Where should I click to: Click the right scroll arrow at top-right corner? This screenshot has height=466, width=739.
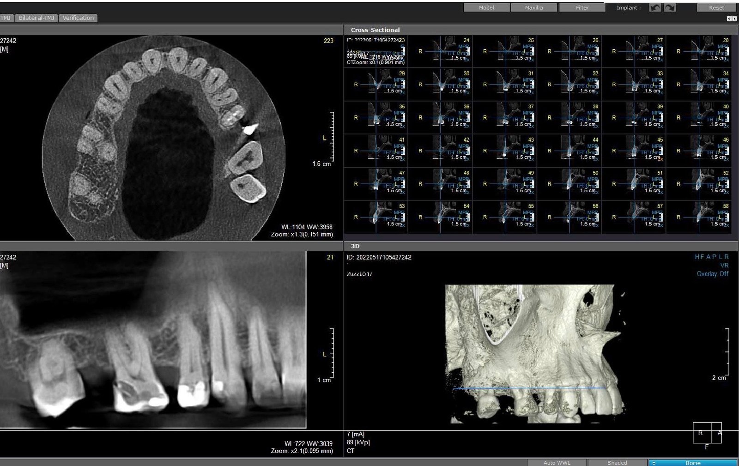pyautogui.click(x=735, y=18)
